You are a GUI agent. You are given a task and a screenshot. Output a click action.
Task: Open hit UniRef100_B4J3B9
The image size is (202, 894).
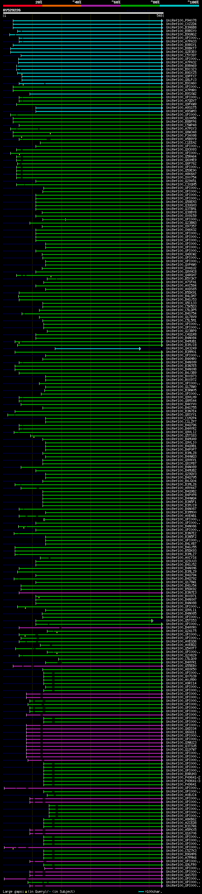tap(181, 373)
